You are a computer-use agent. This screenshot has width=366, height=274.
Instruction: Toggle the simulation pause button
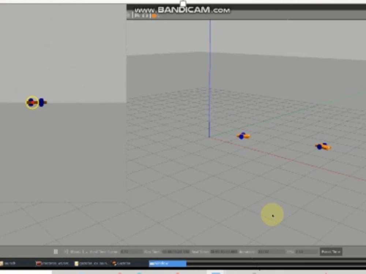tap(56, 251)
